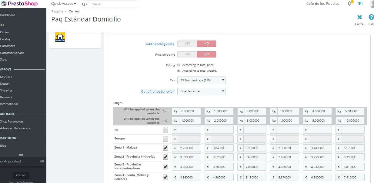The width and height of the screenshot is (374, 183).
Task: Collapse sidebar using the hamburger icon
Action: 21,155
